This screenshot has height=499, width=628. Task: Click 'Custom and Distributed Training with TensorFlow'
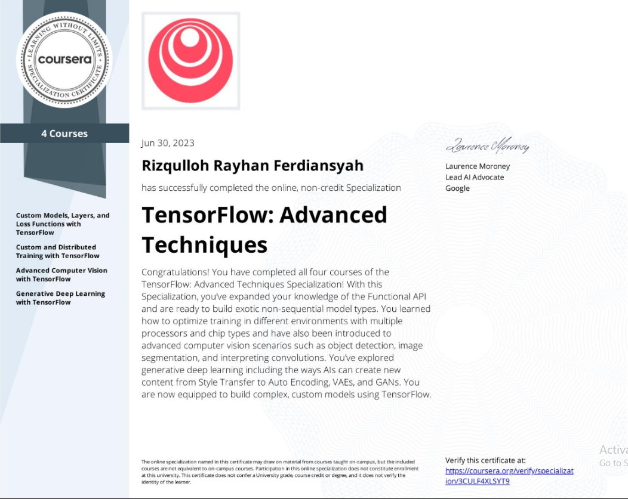coord(57,252)
